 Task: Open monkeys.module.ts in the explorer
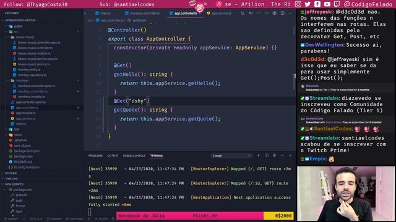point(32,97)
